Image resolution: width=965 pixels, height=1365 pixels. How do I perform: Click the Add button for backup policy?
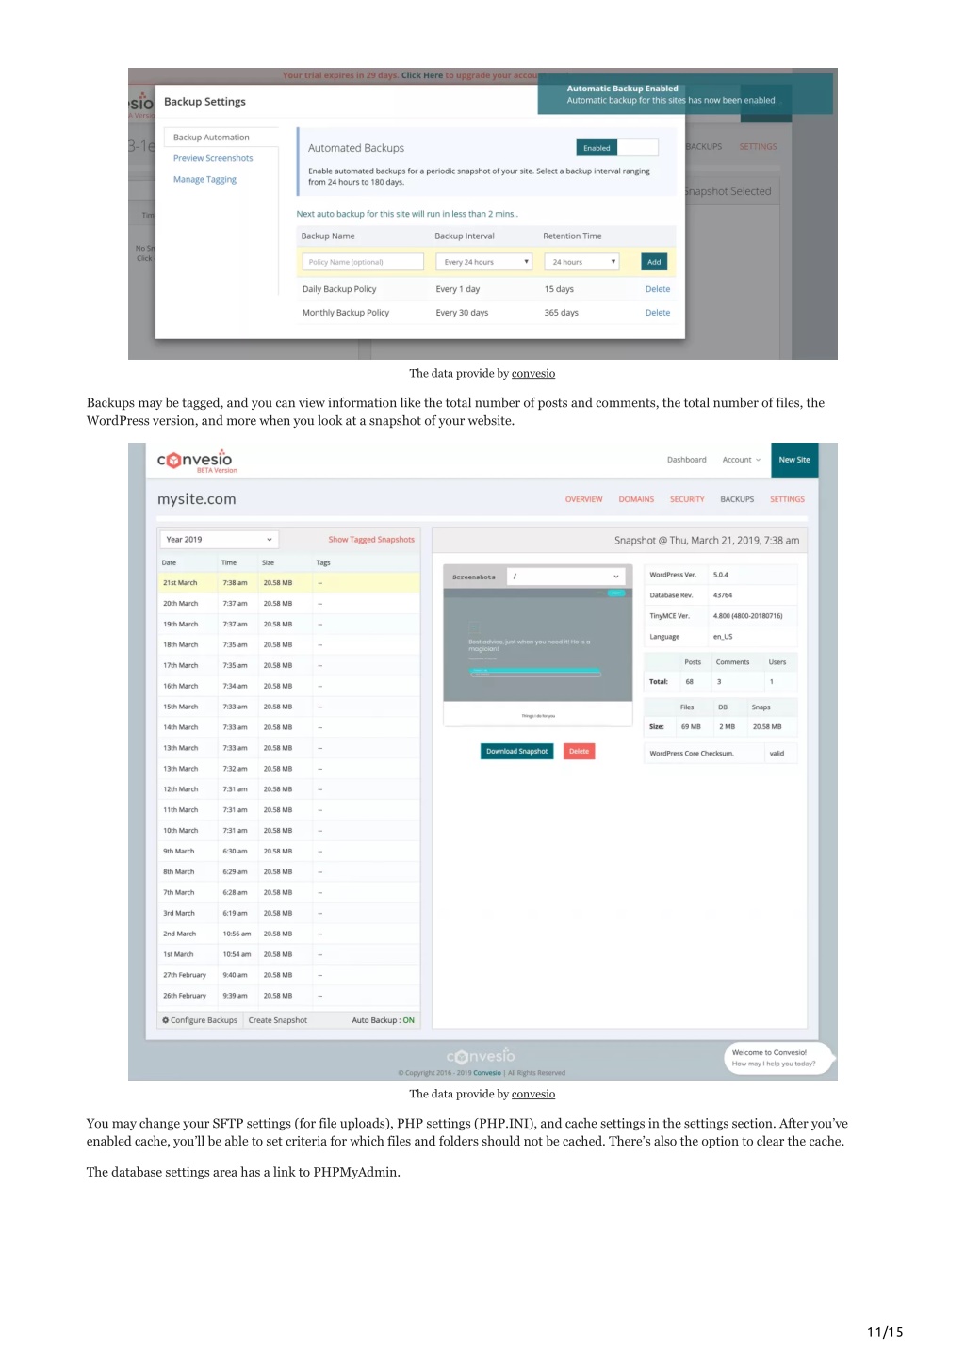click(x=654, y=262)
